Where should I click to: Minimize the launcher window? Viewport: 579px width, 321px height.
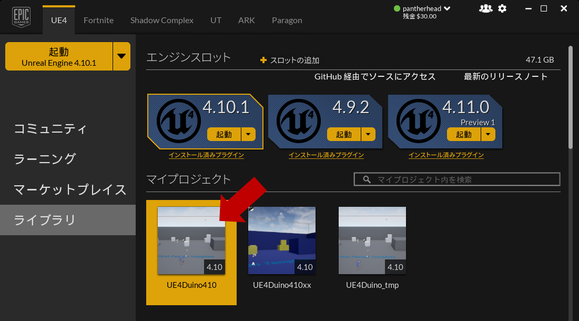[529, 8]
